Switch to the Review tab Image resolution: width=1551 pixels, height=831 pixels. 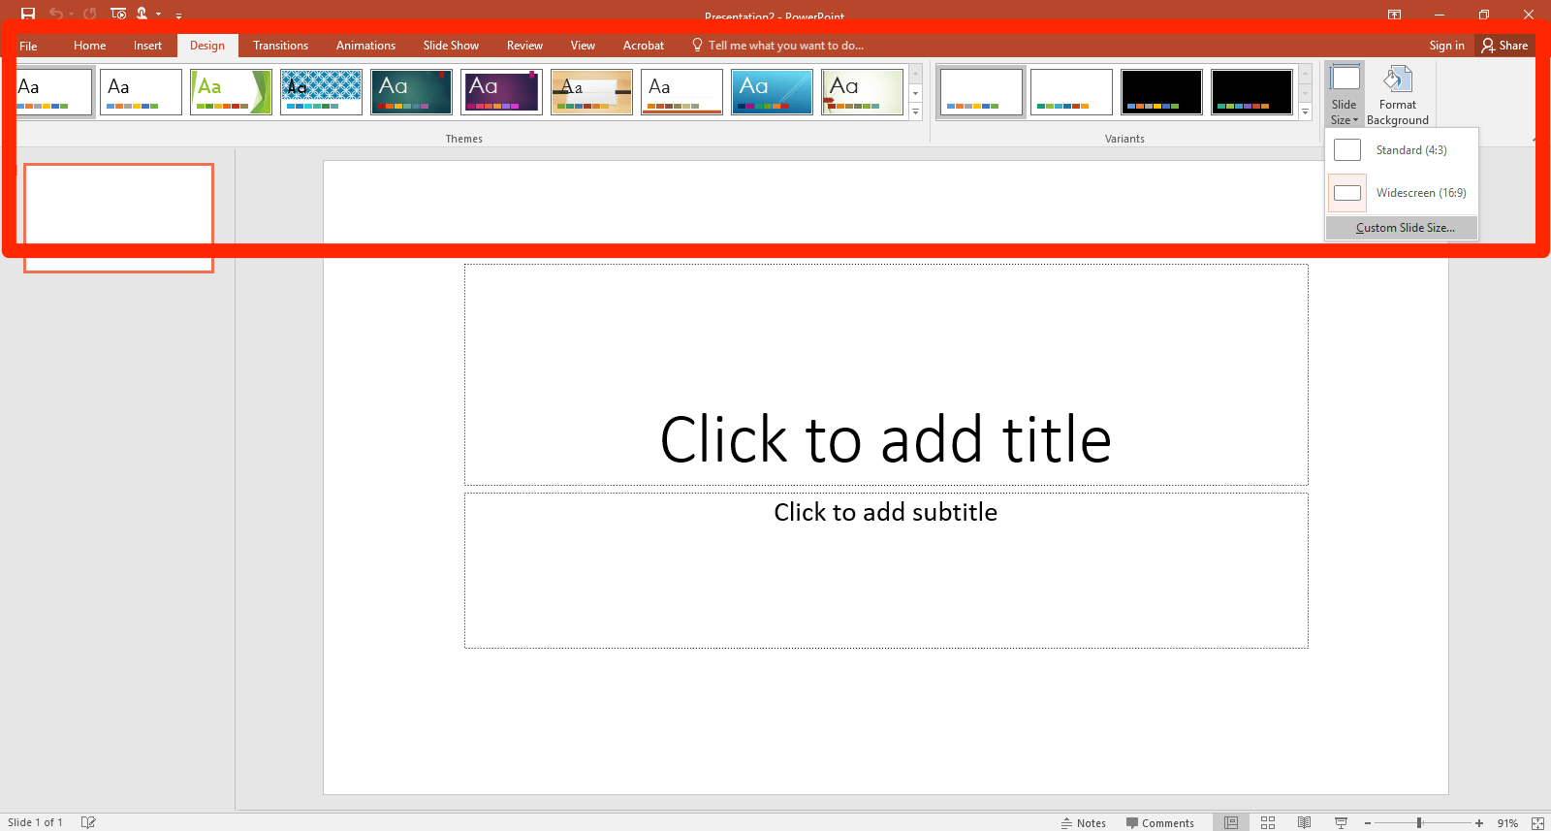524,46
